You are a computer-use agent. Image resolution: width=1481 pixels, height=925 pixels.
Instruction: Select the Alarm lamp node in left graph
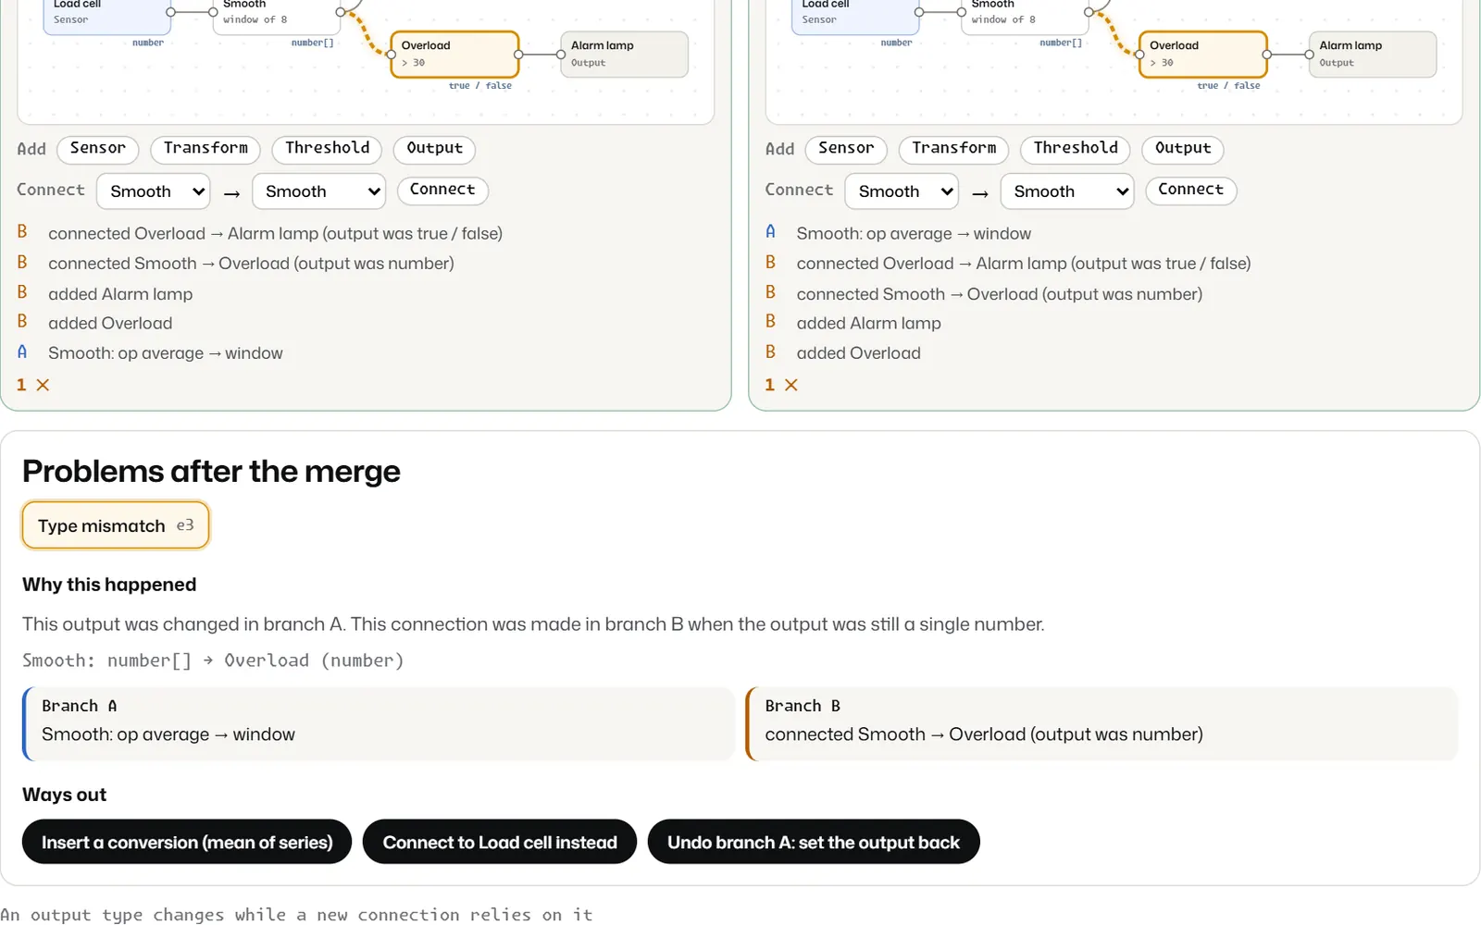[x=625, y=55]
